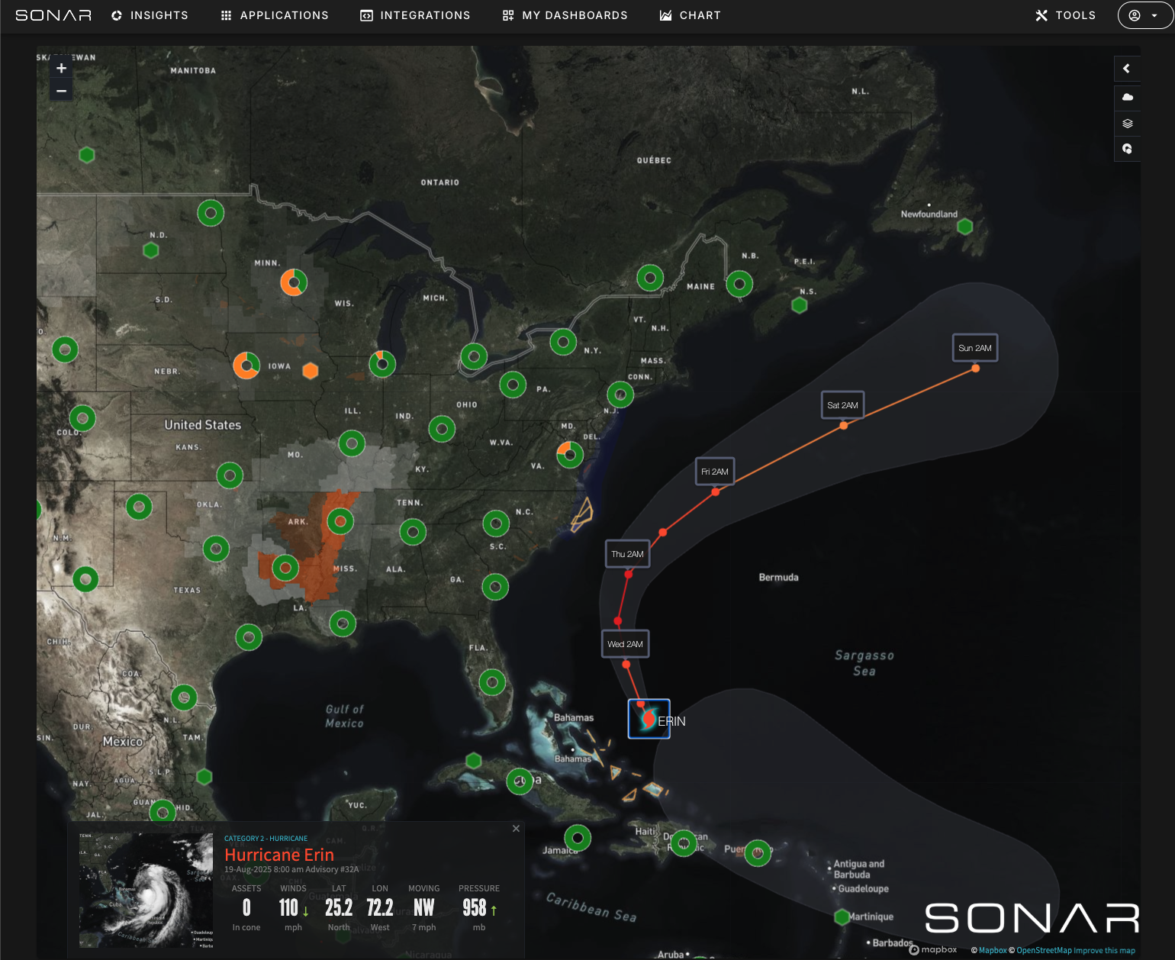Open the Applications menu
This screenshot has height=960, width=1175.
[x=275, y=15]
